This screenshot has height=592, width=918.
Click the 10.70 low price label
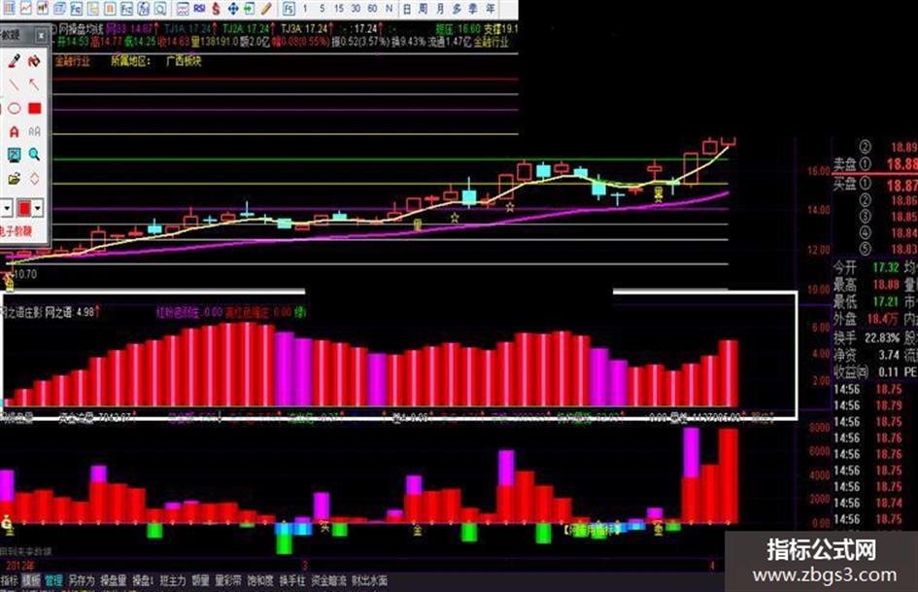[x=24, y=274]
